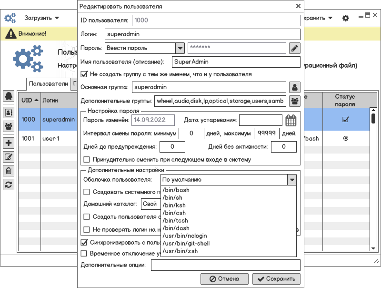This screenshot has height=288, width=381.
Task: Switch to the 'Пользователи' tab
Action: 49,83
